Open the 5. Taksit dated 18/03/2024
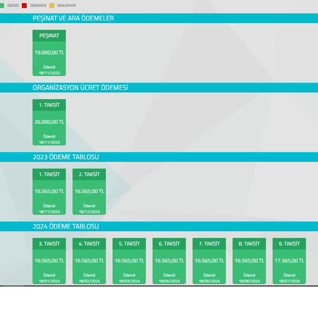This screenshot has height=318, width=318. (x=129, y=261)
